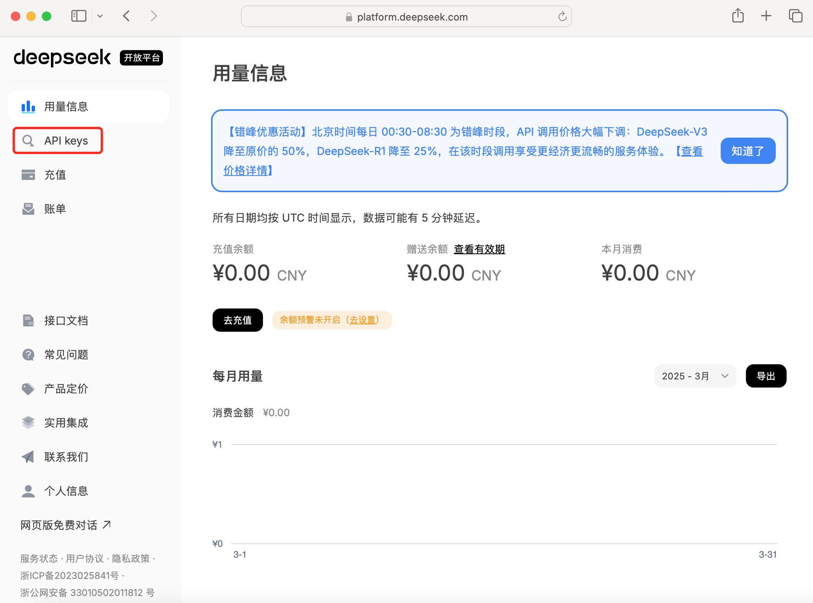Open 联系我们 in the sidebar
This screenshot has height=603, width=813.
[x=88, y=457]
